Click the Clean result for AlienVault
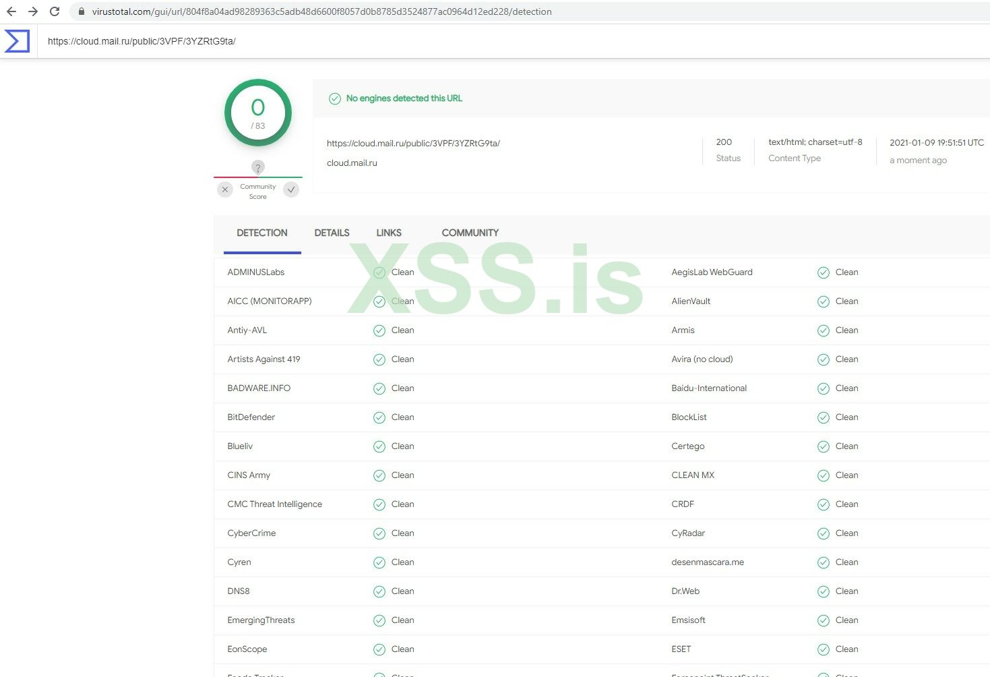Screen dimensions: 990x677 pos(847,301)
